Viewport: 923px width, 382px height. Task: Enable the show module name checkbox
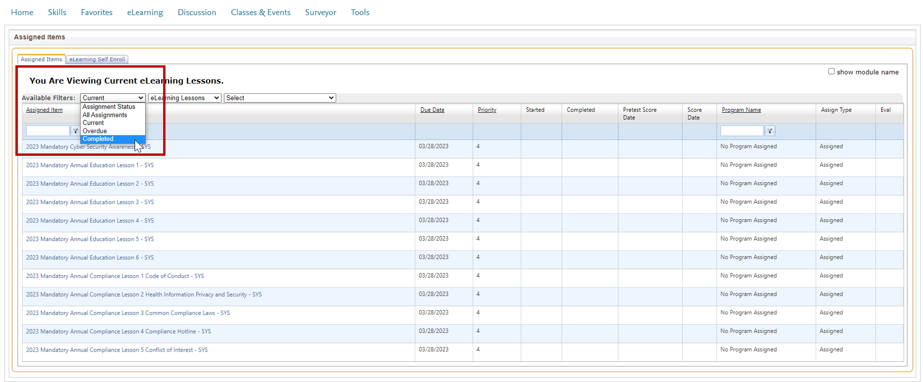pyautogui.click(x=831, y=71)
